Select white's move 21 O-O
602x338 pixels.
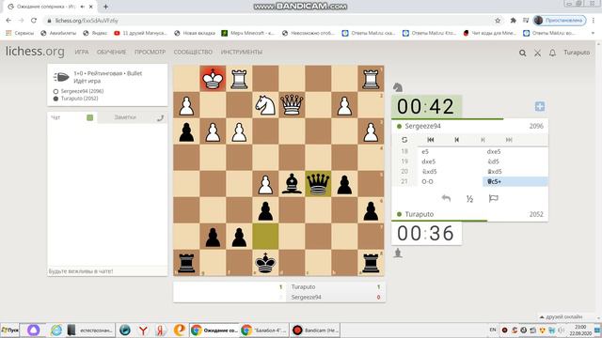(450, 181)
